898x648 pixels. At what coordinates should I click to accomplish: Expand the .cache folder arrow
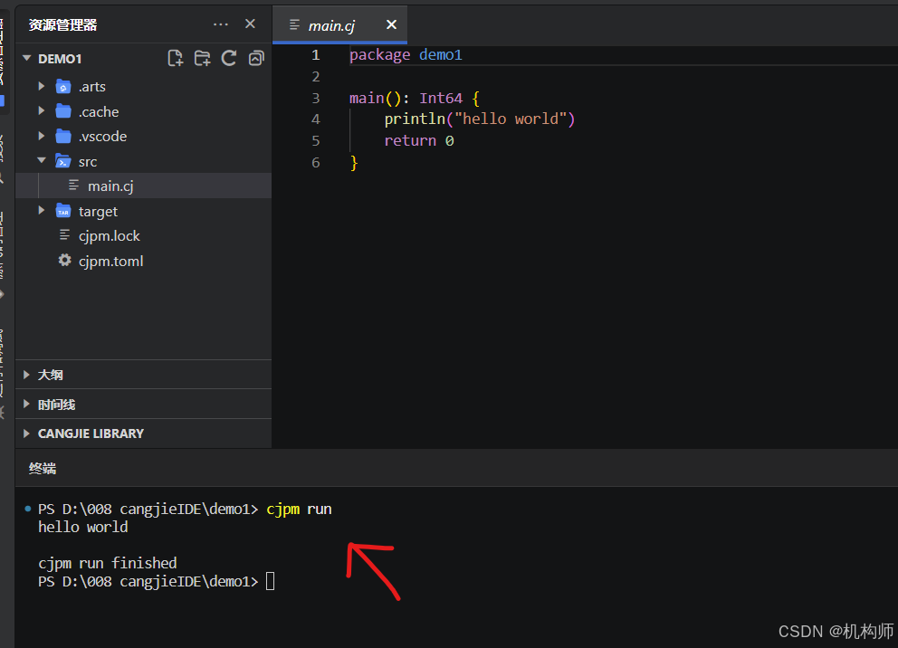pos(42,111)
